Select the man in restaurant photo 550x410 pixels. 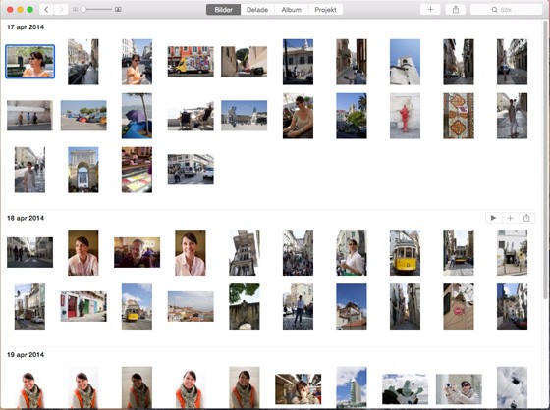point(137,252)
